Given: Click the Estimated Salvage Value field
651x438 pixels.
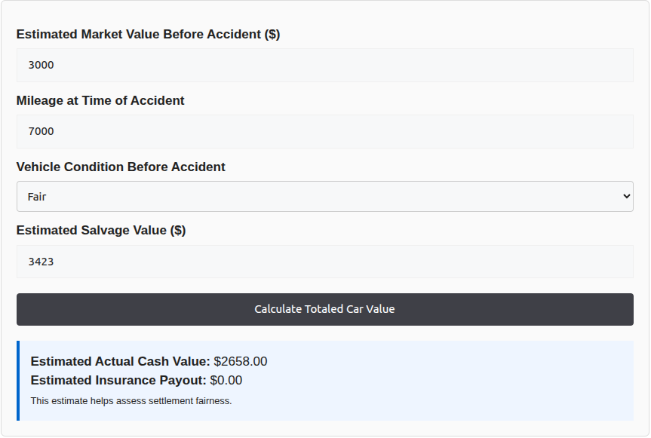Looking at the screenshot, I should pos(324,262).
